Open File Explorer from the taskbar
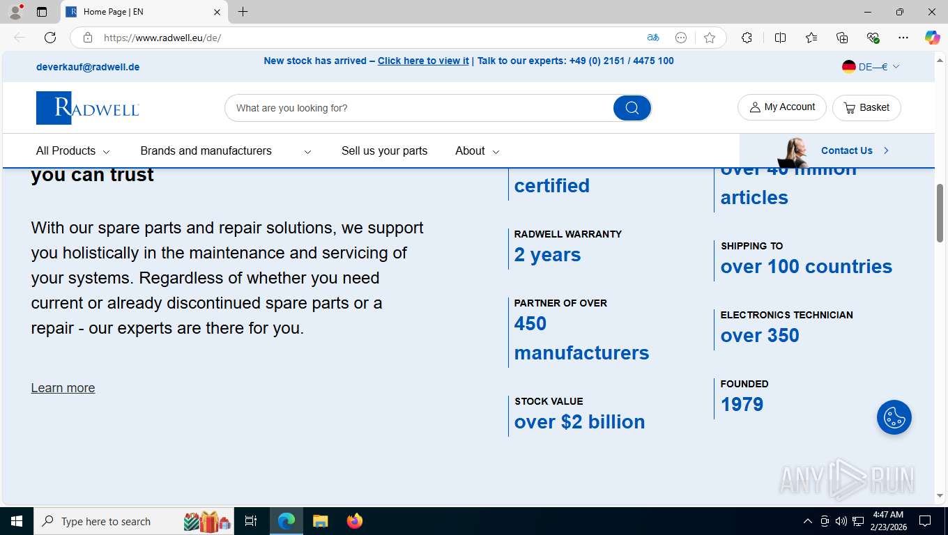Viewport: 948px width, 535px height. [x=320, y=521]
